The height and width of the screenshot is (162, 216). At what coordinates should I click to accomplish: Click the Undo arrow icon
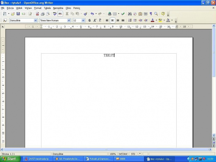(92, 14)
